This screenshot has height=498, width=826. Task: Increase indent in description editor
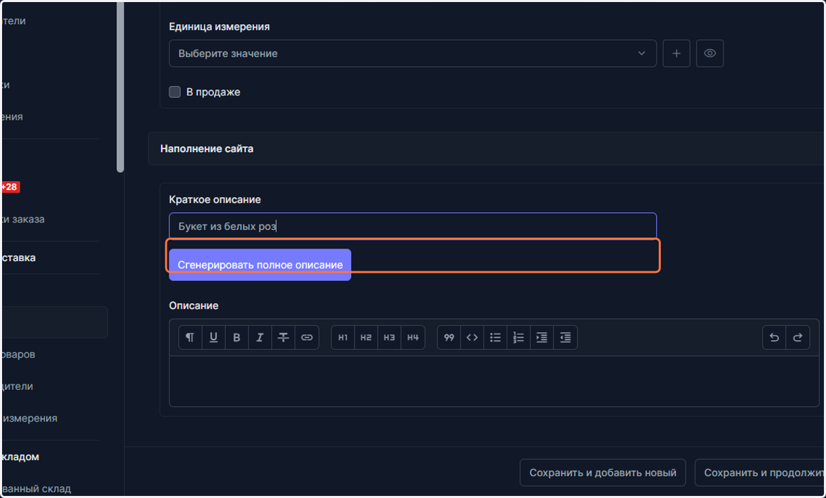tap(542, 338)
